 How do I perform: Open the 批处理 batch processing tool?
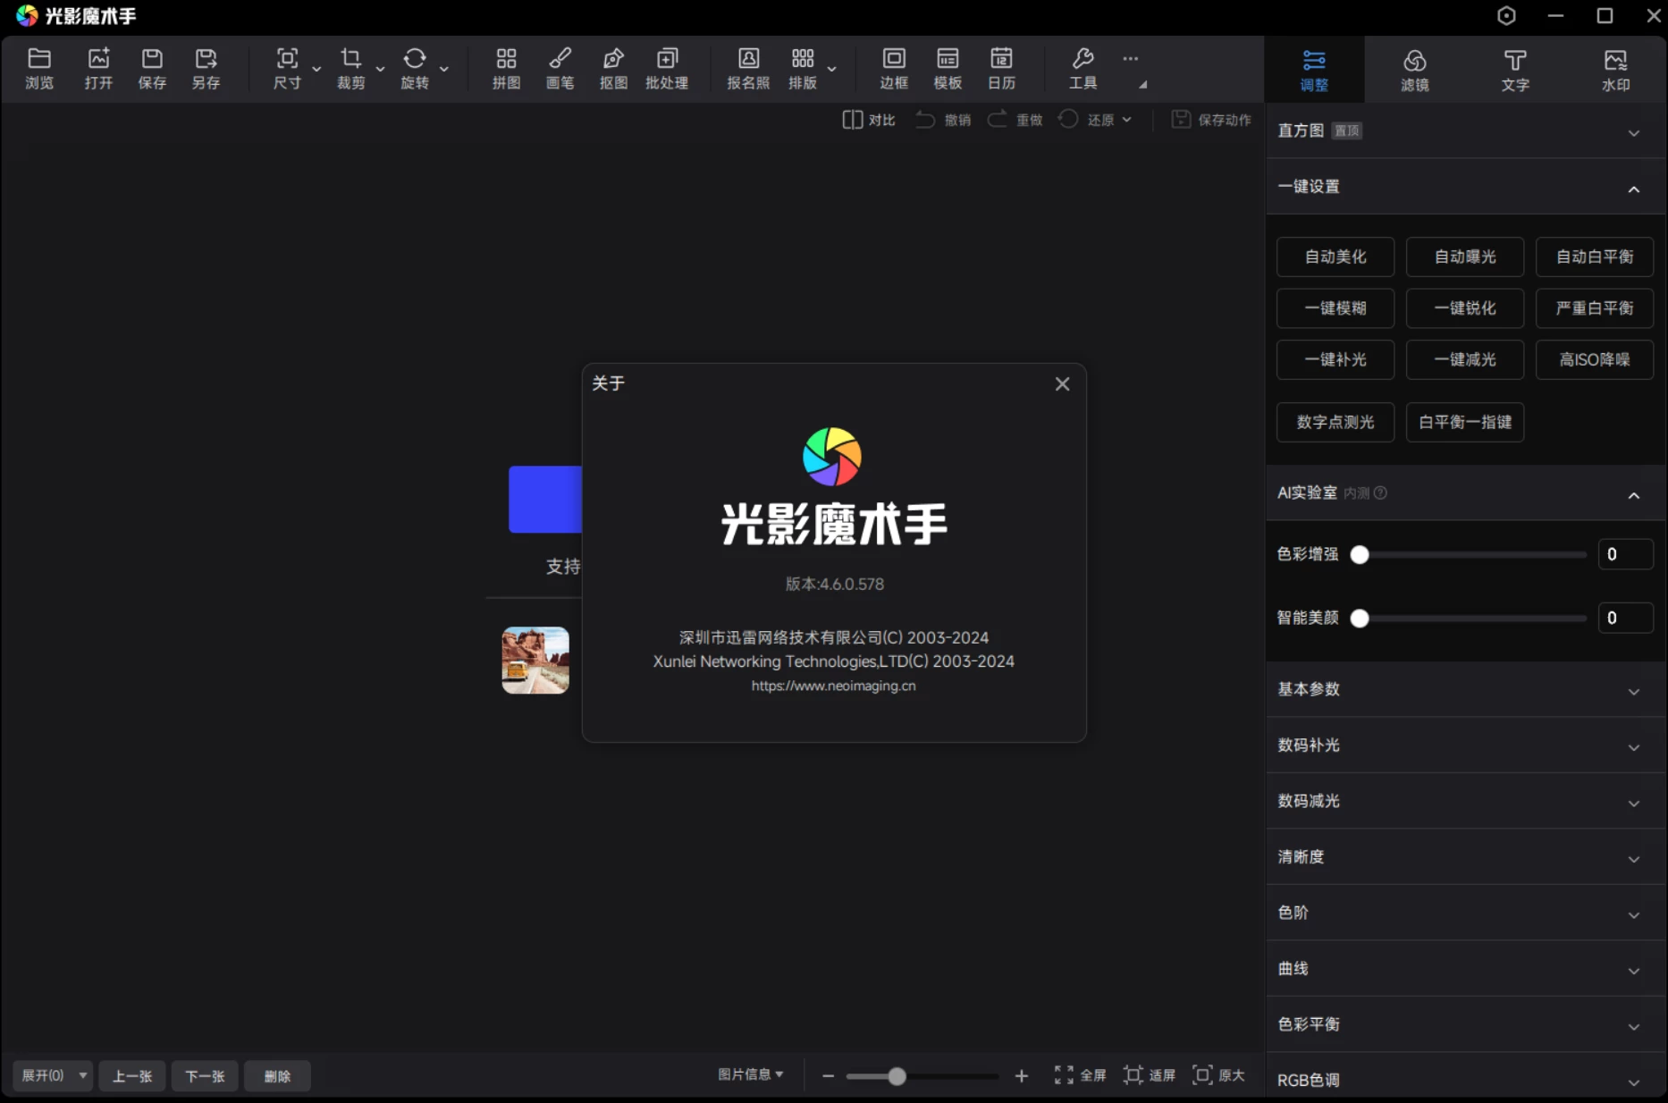point(667,69)
